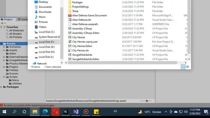Open File Explorer from the taskbar
This screenshot has width=210, height=118.
point(35,112)
